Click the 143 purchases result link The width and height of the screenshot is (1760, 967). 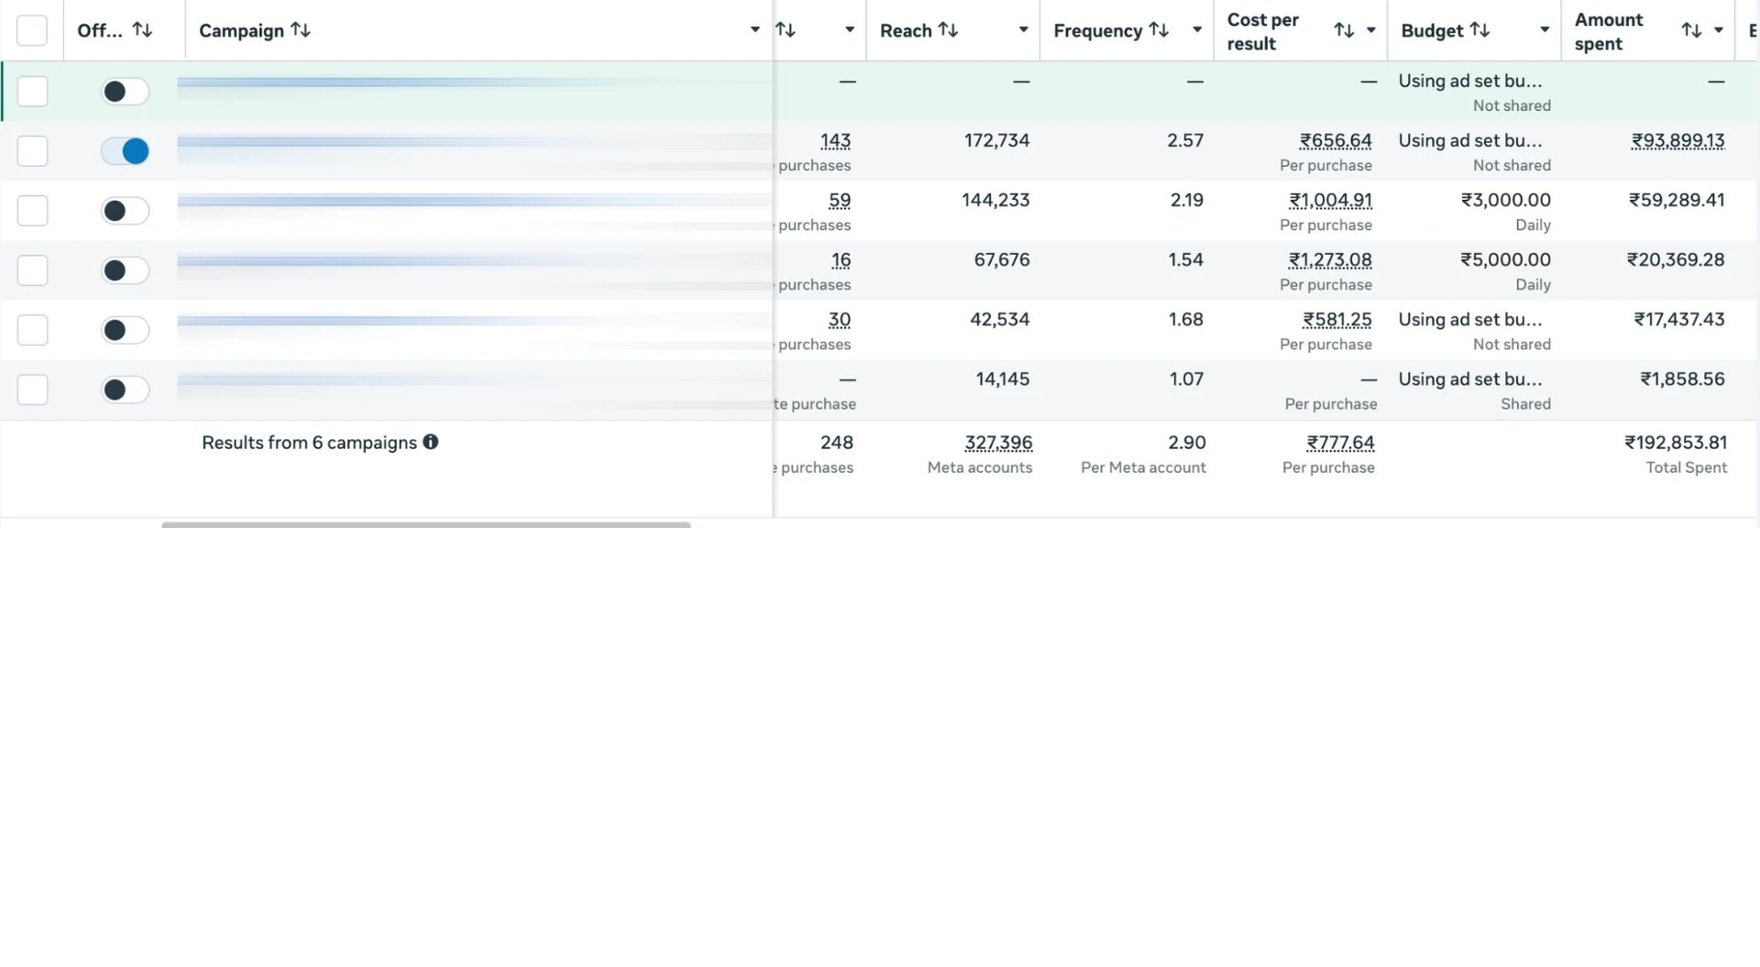[x=835, y=141]
